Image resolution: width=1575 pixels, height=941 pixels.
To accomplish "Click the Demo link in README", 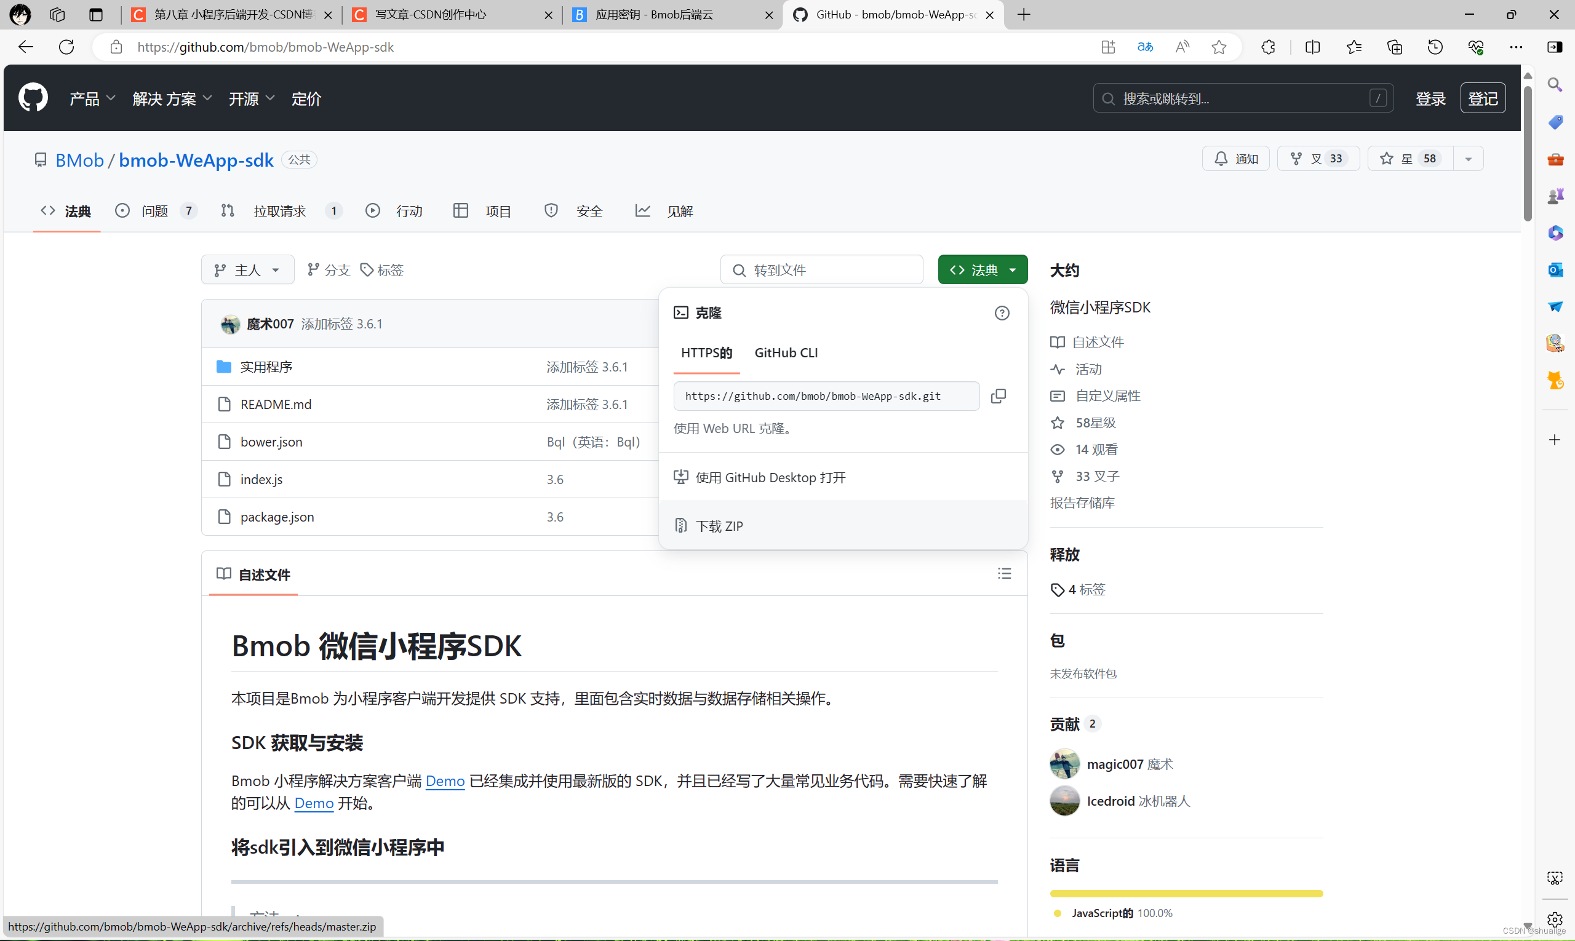I will coord(445,781).
